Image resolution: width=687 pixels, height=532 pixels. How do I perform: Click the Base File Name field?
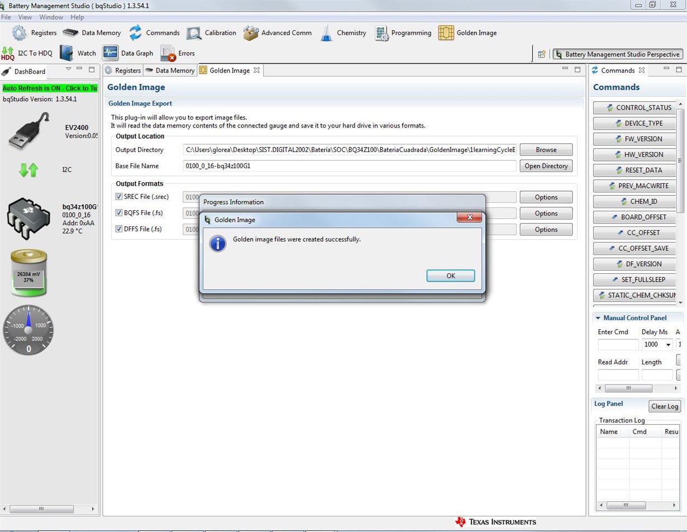[x=350, y=166]
